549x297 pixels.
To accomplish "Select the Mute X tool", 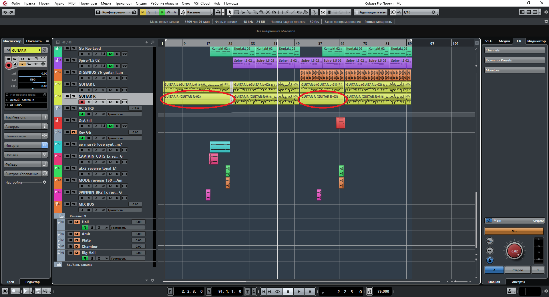I will 268,12.
